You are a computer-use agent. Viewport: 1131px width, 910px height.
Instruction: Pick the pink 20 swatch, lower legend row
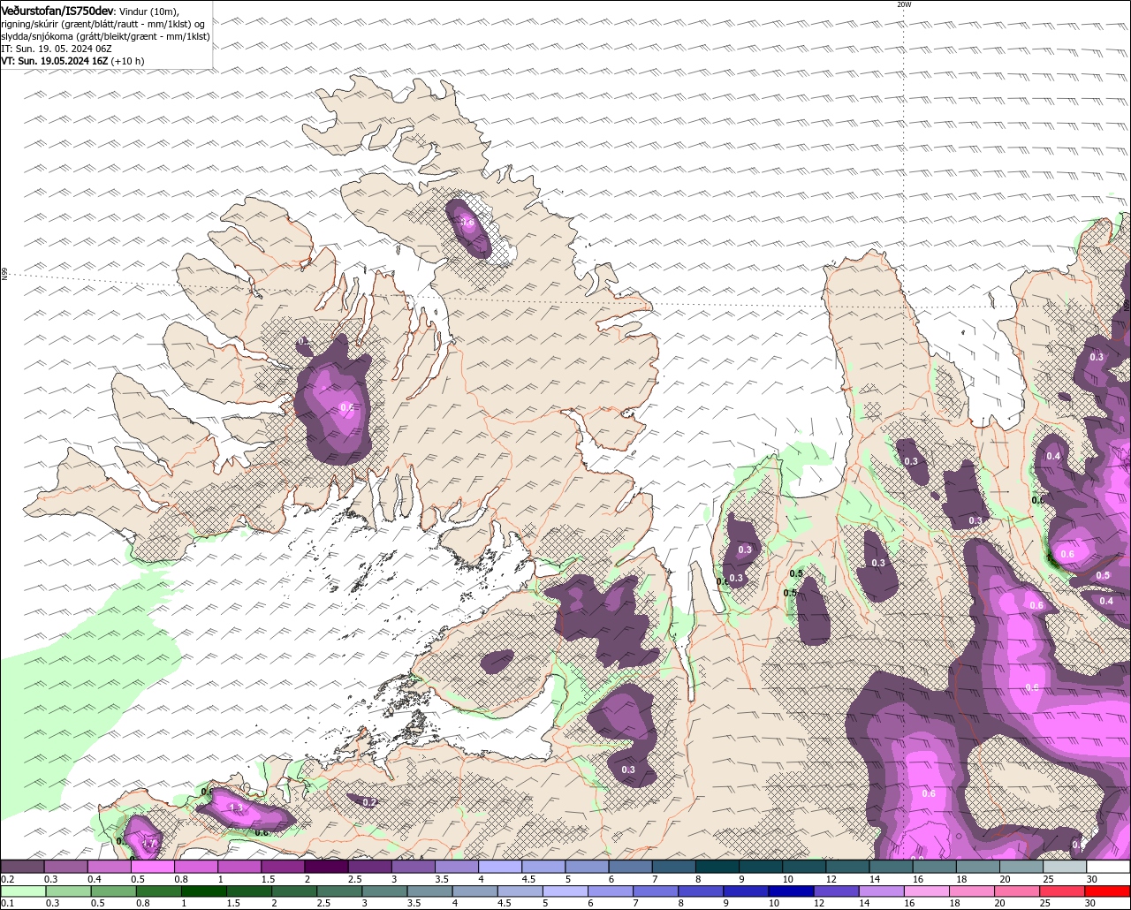(x=1017, y=891)
